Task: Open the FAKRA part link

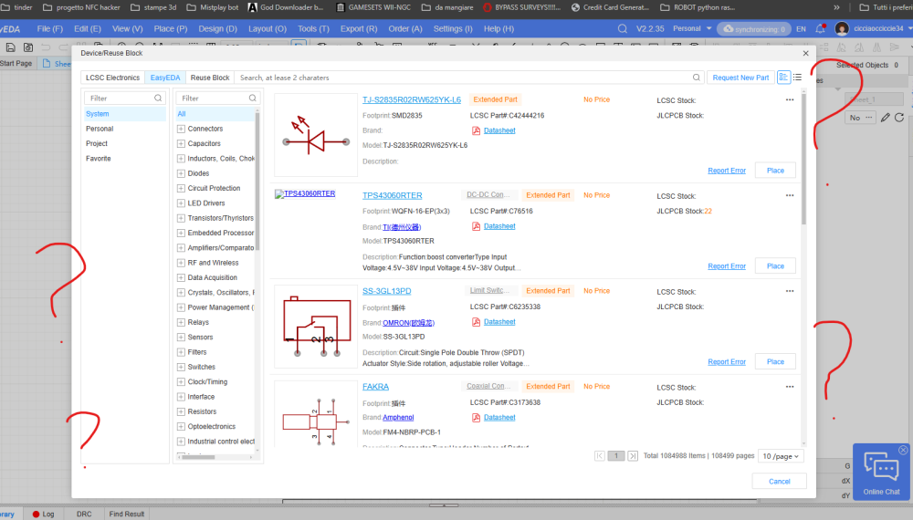Action: tap(375, 386)
